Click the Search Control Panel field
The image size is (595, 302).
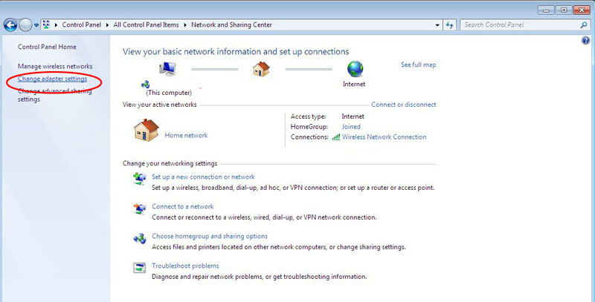(518, 24)
